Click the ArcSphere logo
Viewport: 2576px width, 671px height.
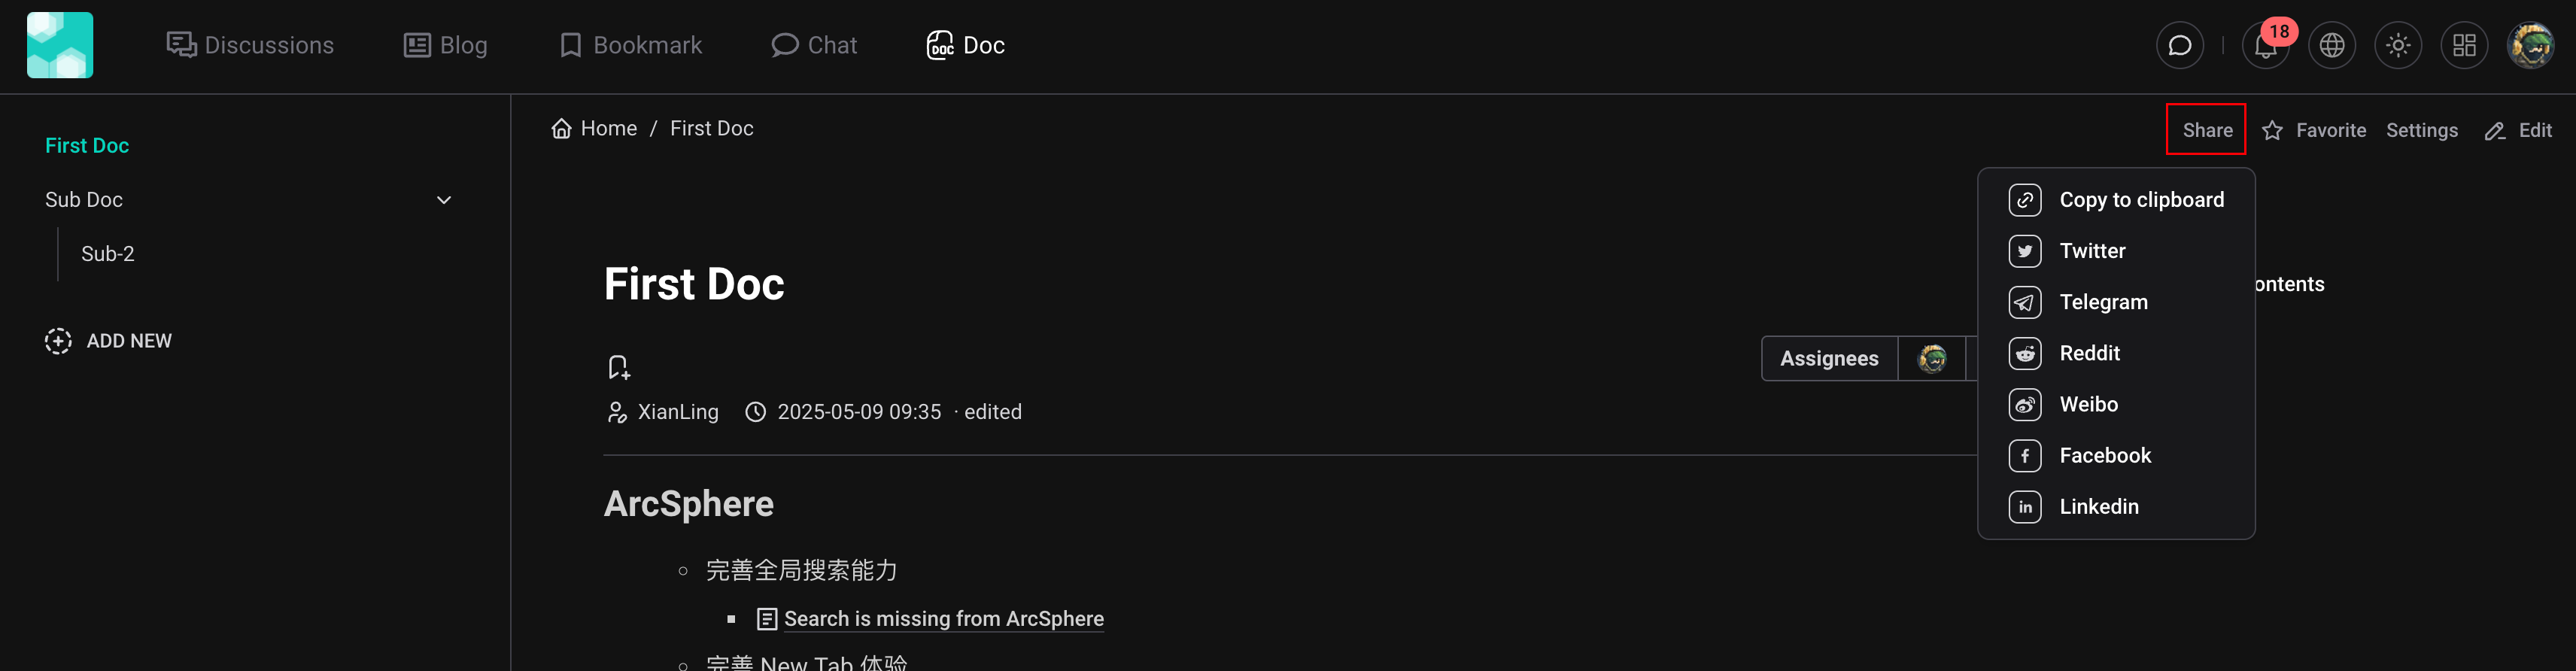pos(60,45)
